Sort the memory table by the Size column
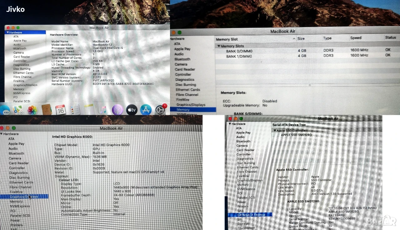This screenshot has height=230, width=400. [301, 38]
